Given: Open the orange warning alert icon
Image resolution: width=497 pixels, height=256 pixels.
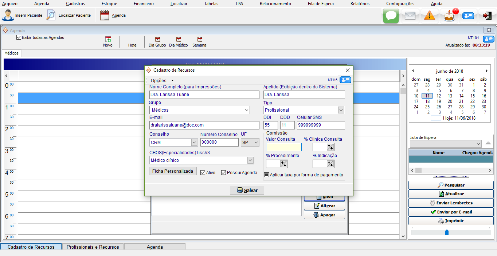Looking at the screenshot, I should coord(430,16).
